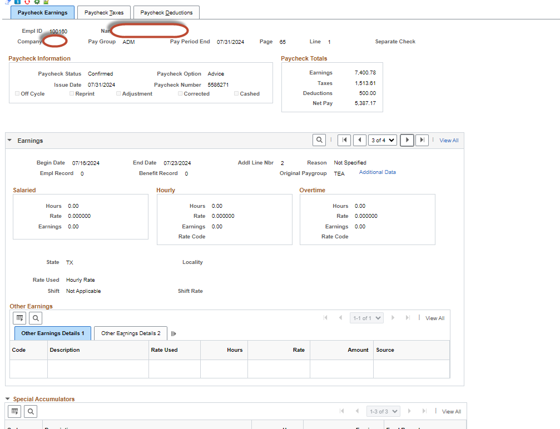The image size is (560, 429).
Task: Click the Earnings section search magnifier icon
Action: click(319, 140)
